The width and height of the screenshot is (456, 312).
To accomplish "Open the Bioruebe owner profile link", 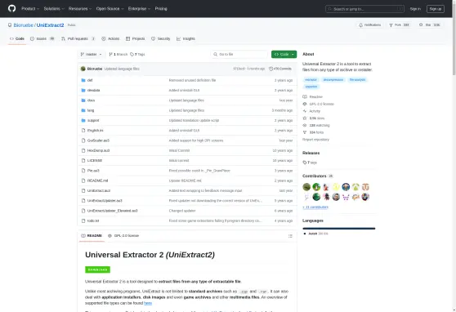I will click(x=23, y=25).
